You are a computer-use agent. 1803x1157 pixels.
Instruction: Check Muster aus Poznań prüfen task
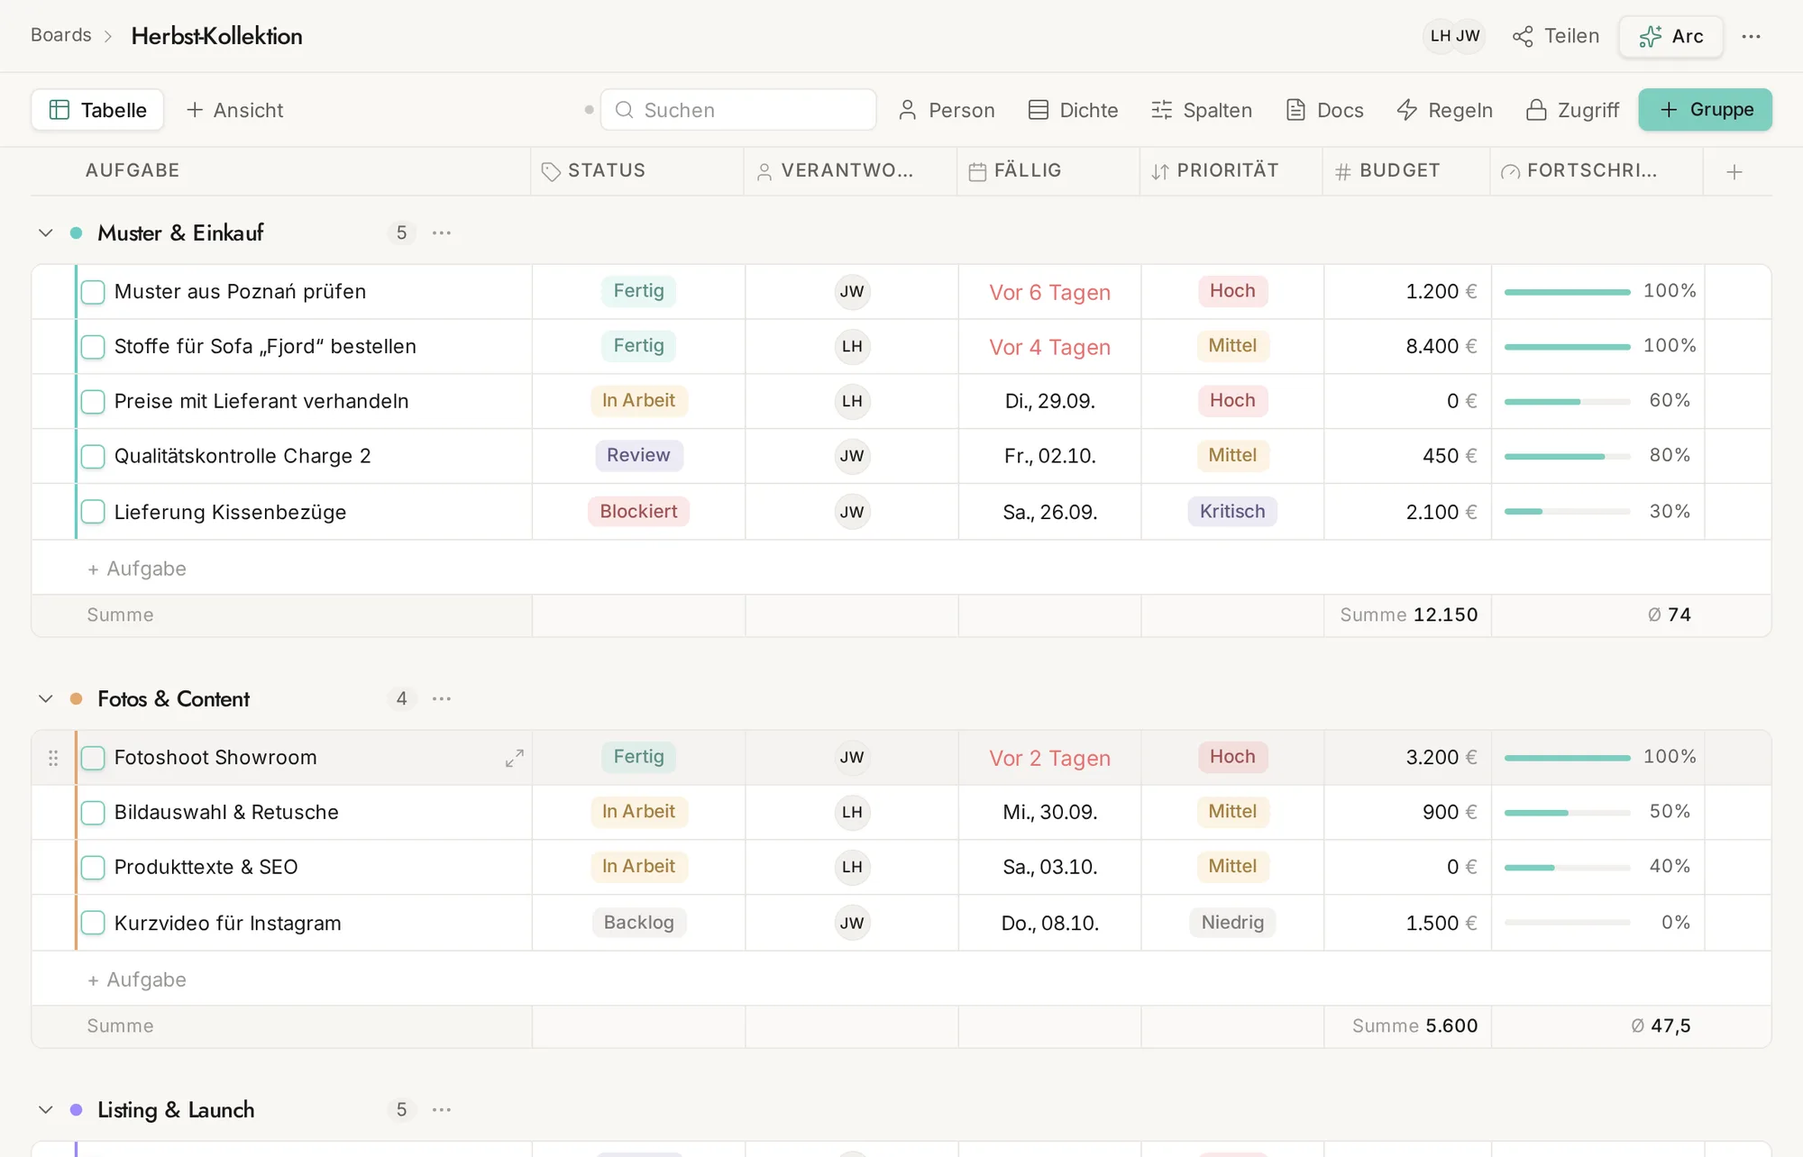93,292
